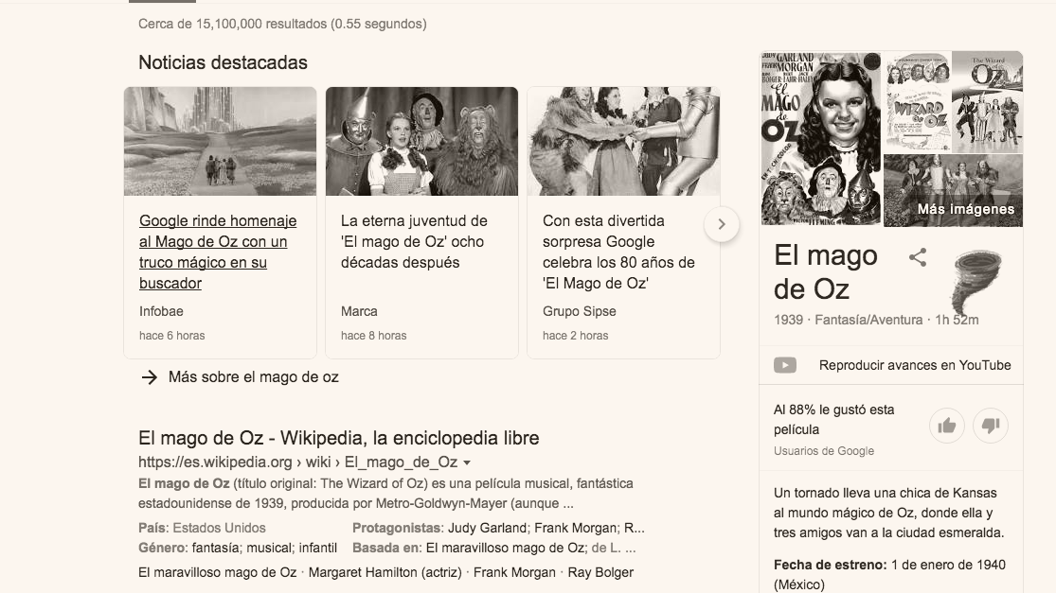Viewport: 1056px width, 593px height.
Task: Click the related link Ray Bolger
Action: [x=600, y=572]
